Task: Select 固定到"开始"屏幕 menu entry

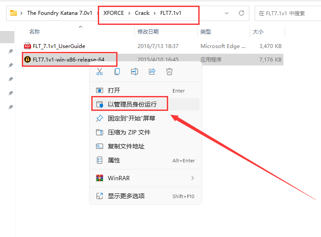Action: click(x=145, y=118)
